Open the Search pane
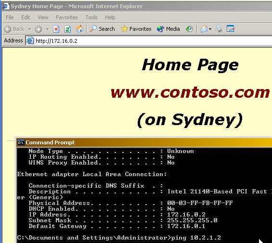This screenshot has width=272, height=243. 102,29
